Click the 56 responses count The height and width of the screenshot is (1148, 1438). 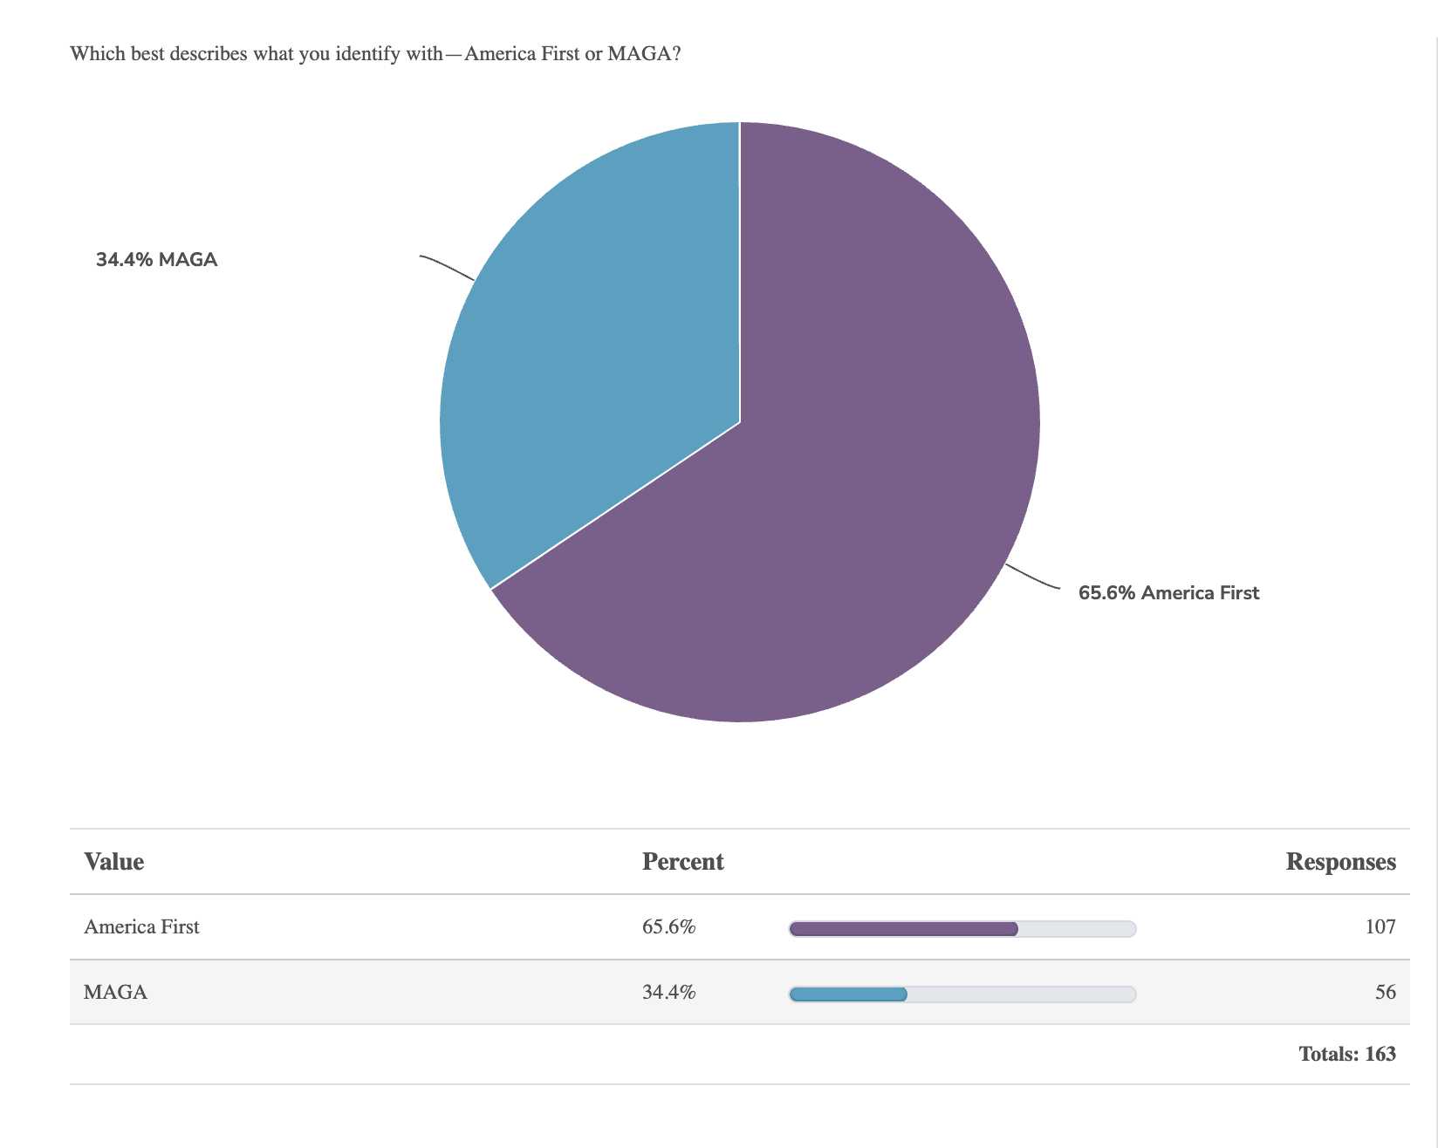(1385, 992)
